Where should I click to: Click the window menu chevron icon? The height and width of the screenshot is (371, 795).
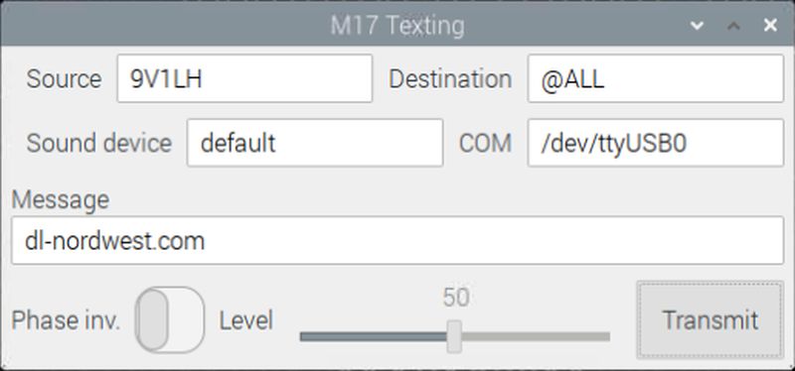pos(698,26)
